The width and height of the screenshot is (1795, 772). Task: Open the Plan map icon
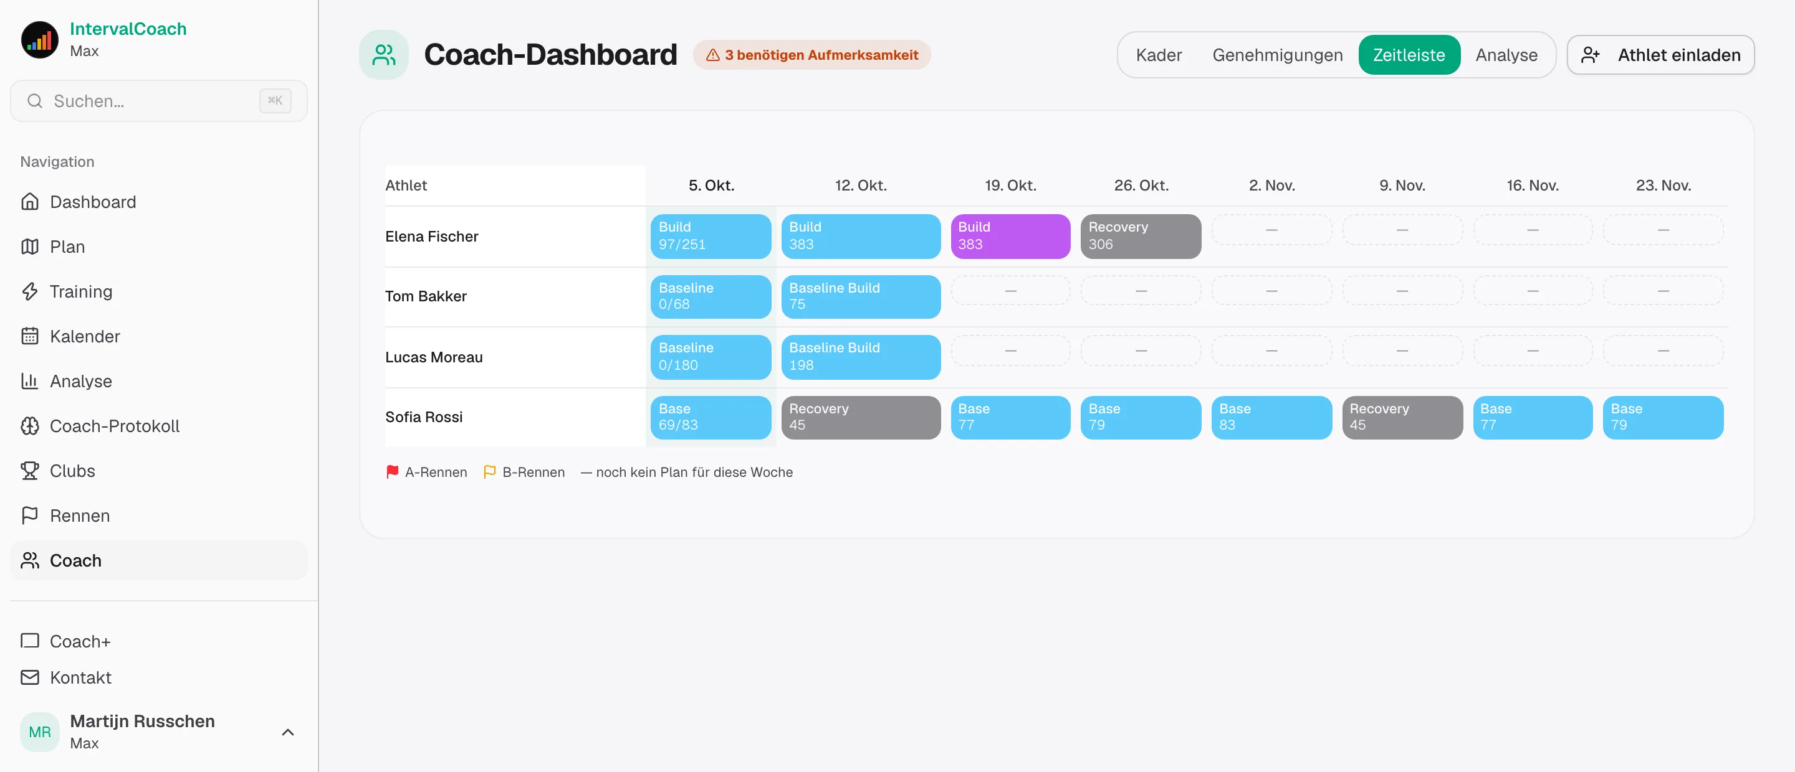click(x=29, y=247)
